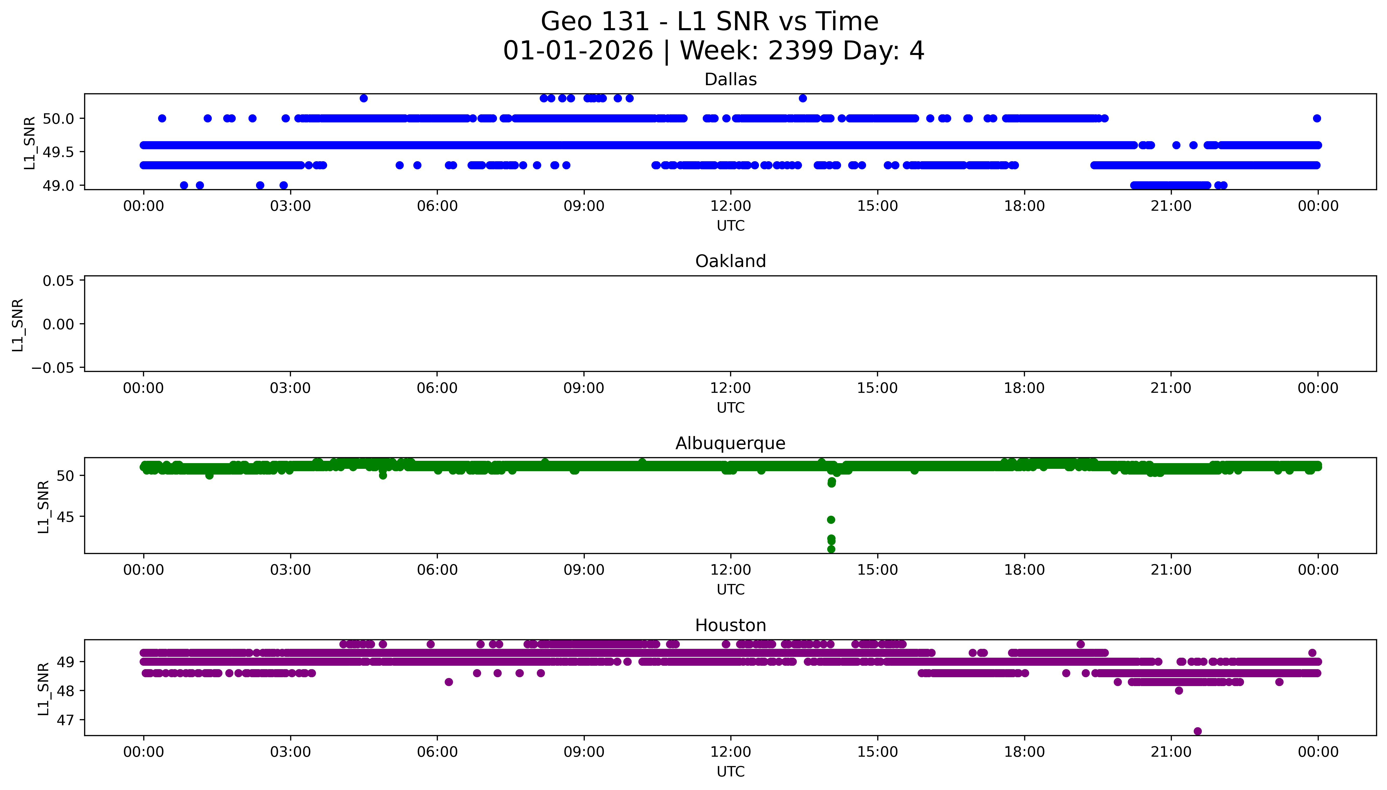The width and height of the screenshot is (1387, 790).
Task: Click Albuquerque's lowest green outlier point
Action: pyautogui.click(x=831, y=549)
